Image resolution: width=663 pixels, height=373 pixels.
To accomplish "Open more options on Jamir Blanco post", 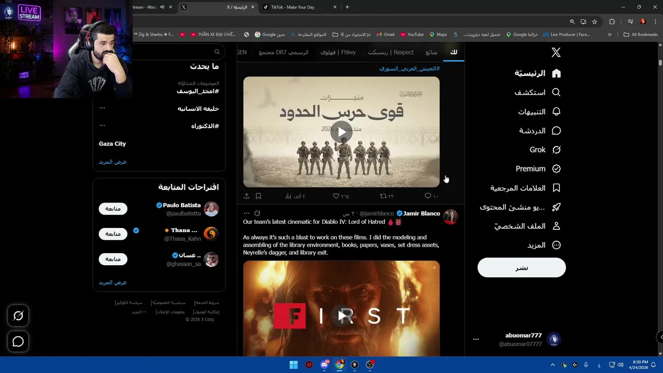I will 247,213.
